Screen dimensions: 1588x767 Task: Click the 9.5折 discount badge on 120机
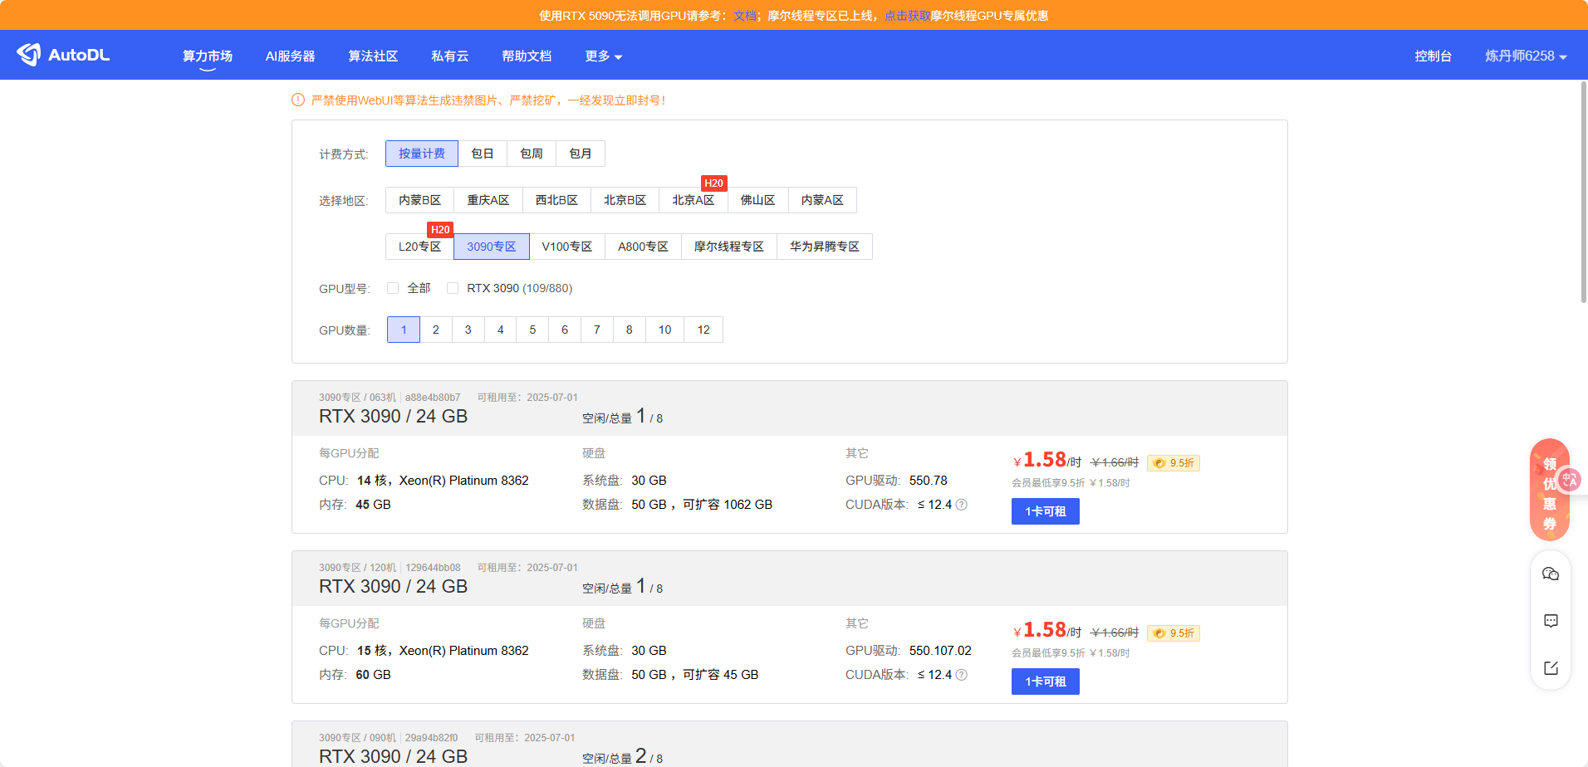1173,633
